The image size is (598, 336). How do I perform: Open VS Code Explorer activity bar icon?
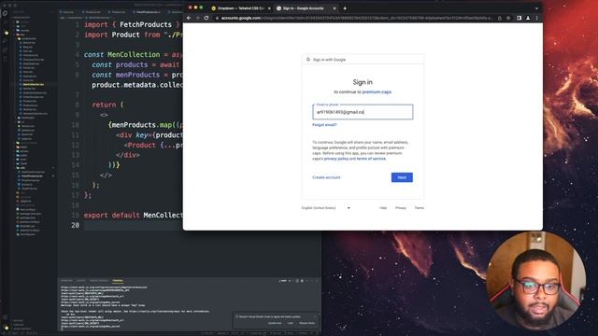[x=5, y=13]
